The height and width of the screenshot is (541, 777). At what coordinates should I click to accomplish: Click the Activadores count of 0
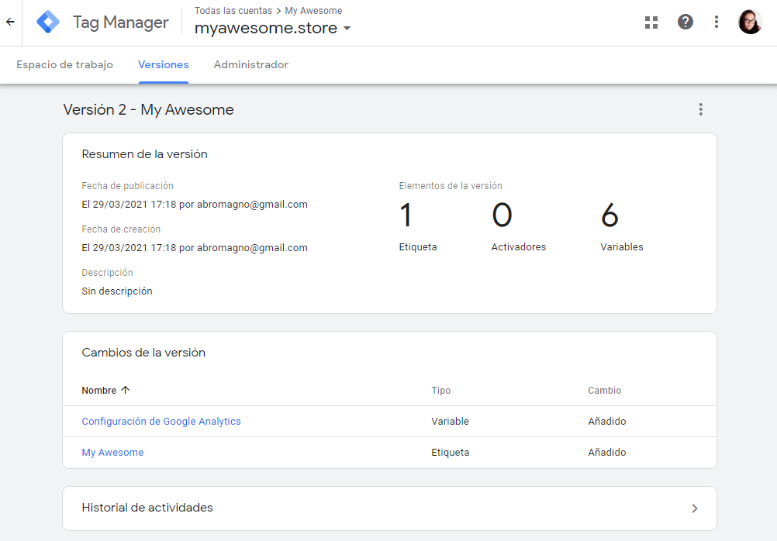tap(502, 215)
